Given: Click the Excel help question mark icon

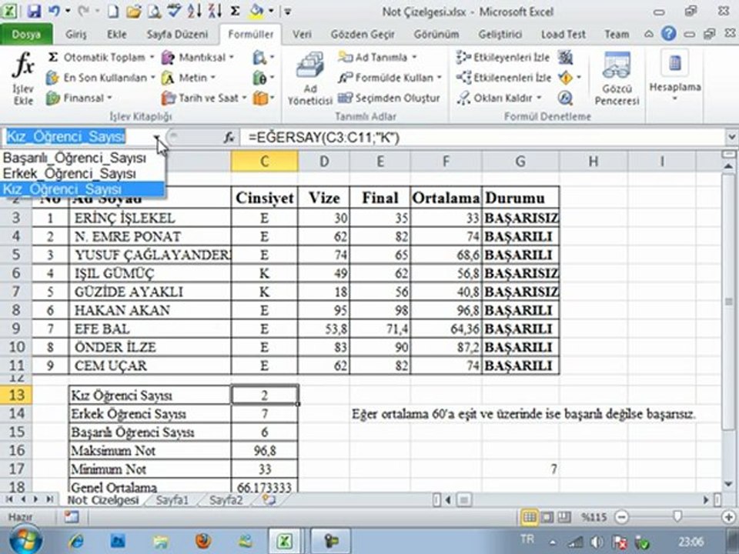Looking at the screenshot, I should (668, 34).
